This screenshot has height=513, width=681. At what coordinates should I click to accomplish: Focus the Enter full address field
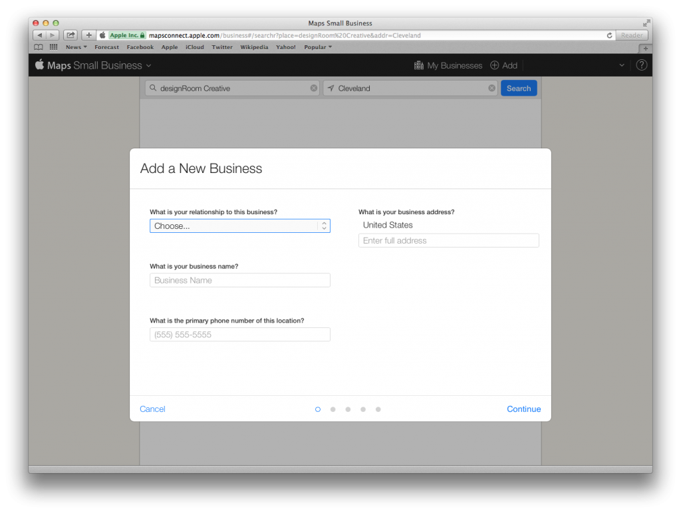(448, 241)
